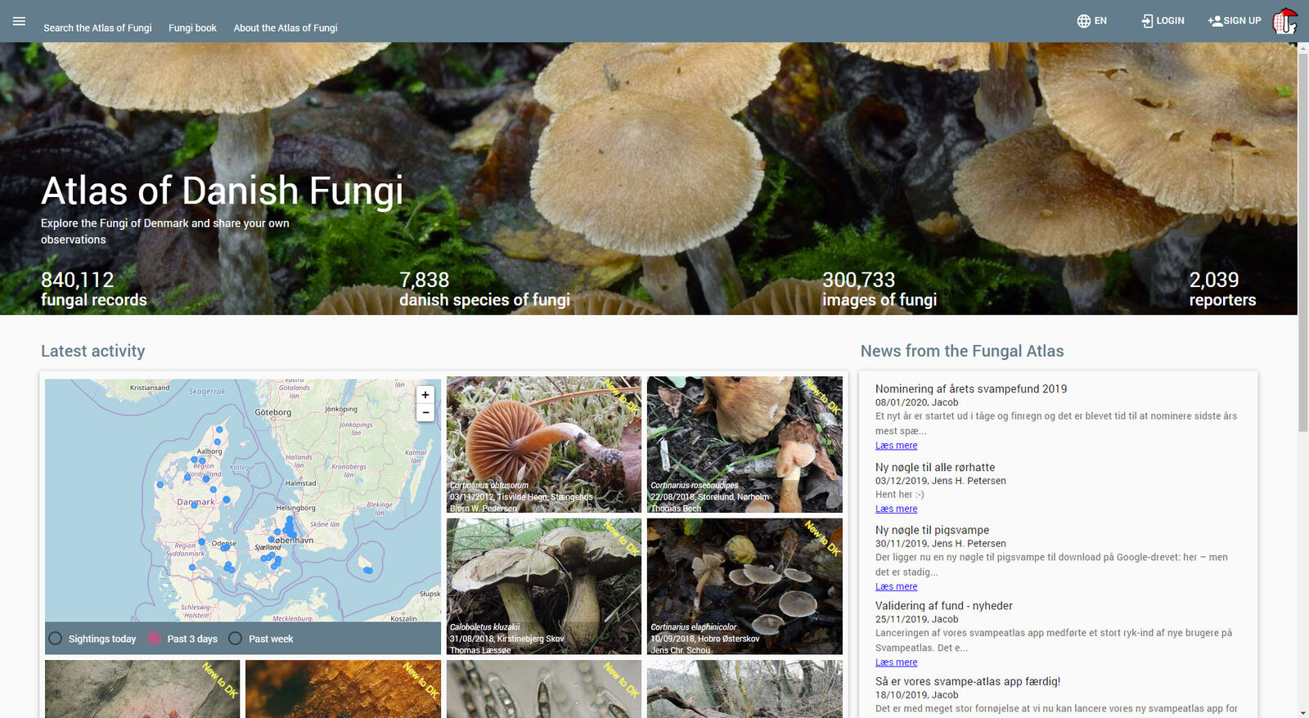Click the mushroom logo icon
The image size is (1309, 718).
click(1284, 21)
